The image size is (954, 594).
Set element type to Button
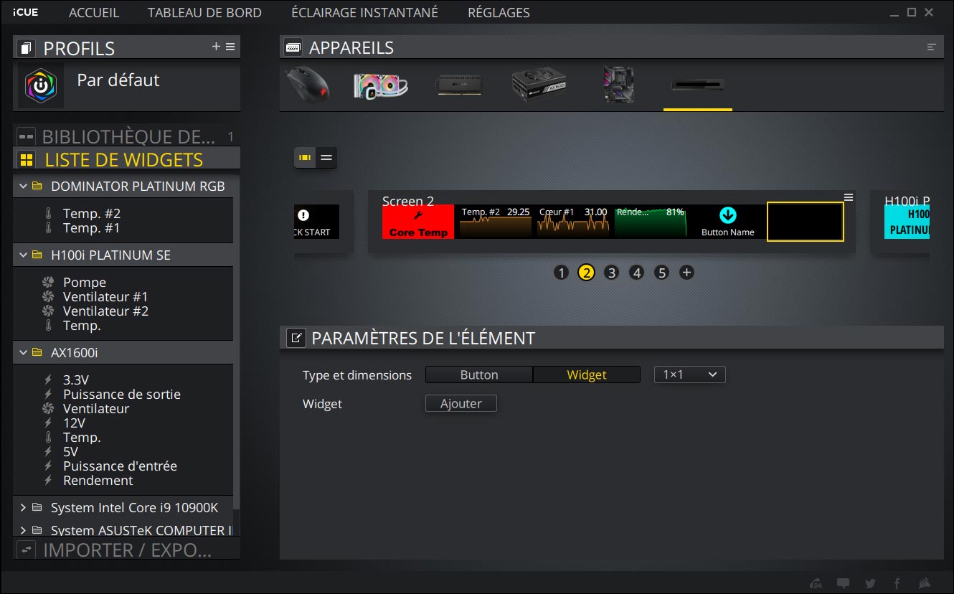[x=479, y=374]
